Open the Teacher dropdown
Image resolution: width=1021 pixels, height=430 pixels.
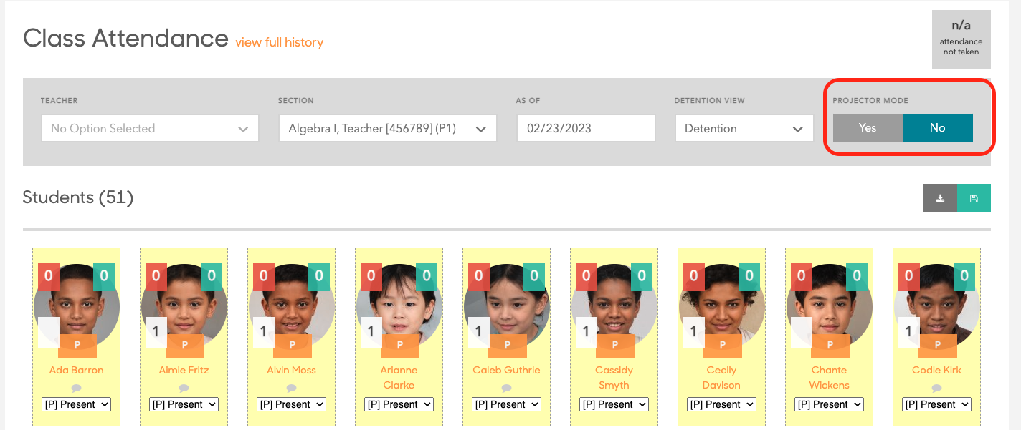tap(150, 129)
